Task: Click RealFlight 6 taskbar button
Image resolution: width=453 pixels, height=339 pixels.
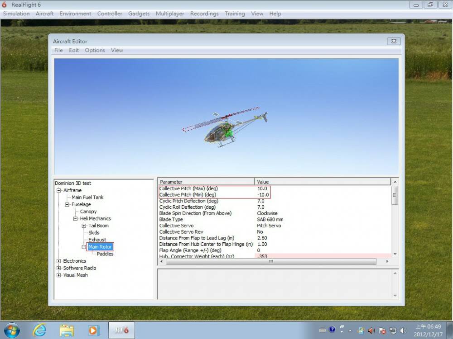Action: click(121, 330)
